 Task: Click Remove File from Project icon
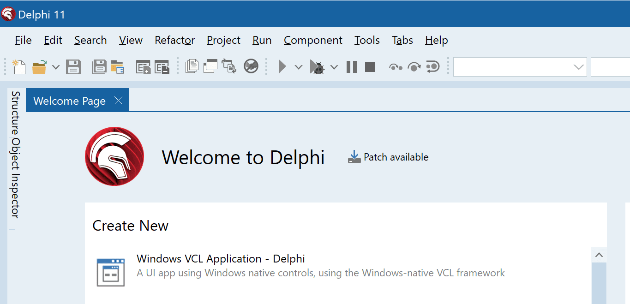pos(162,67)
